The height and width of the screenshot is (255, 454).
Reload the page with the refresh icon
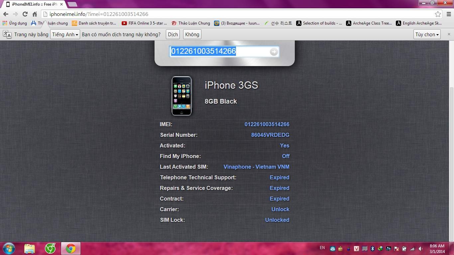25,14
